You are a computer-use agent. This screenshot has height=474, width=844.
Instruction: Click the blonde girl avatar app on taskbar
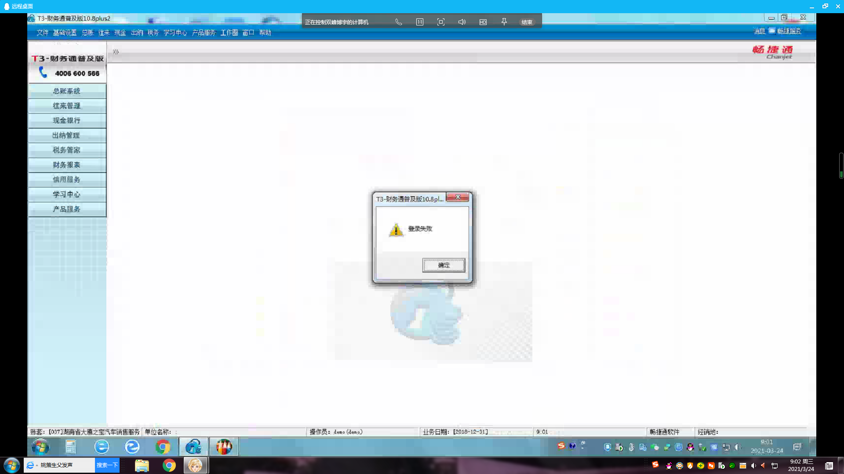195,465
